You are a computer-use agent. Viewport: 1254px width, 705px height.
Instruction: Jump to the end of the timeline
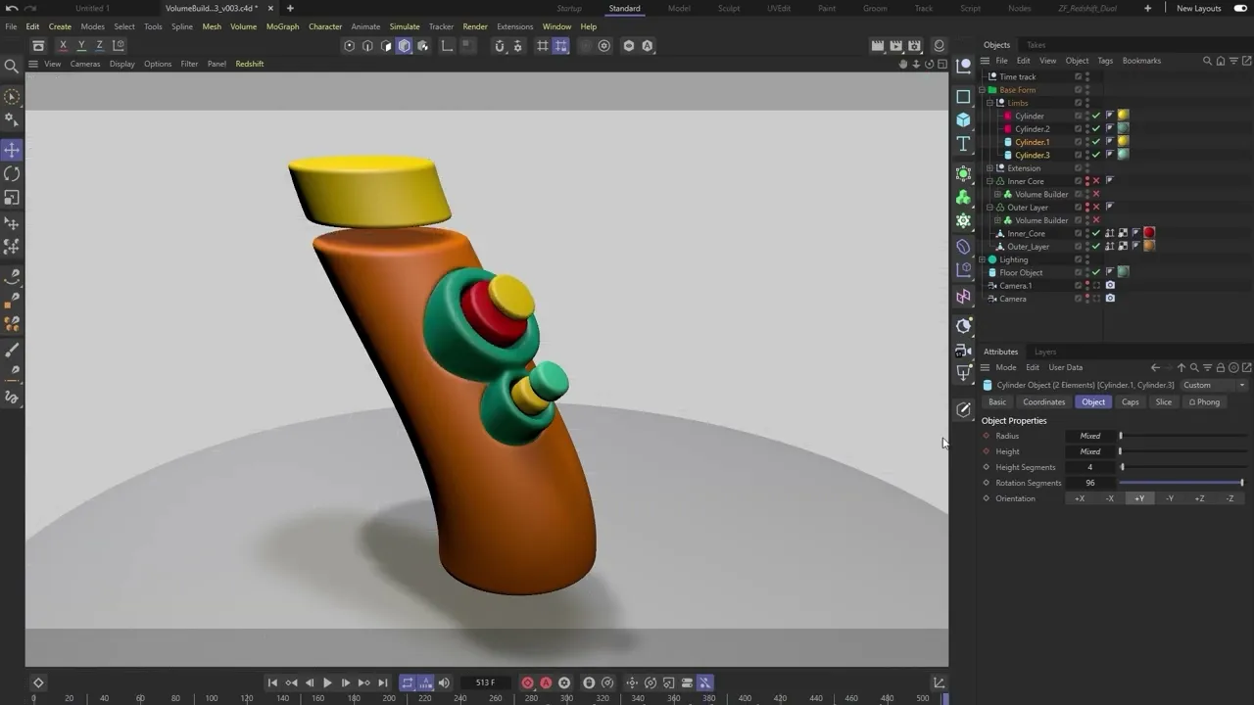click(382, 682)
